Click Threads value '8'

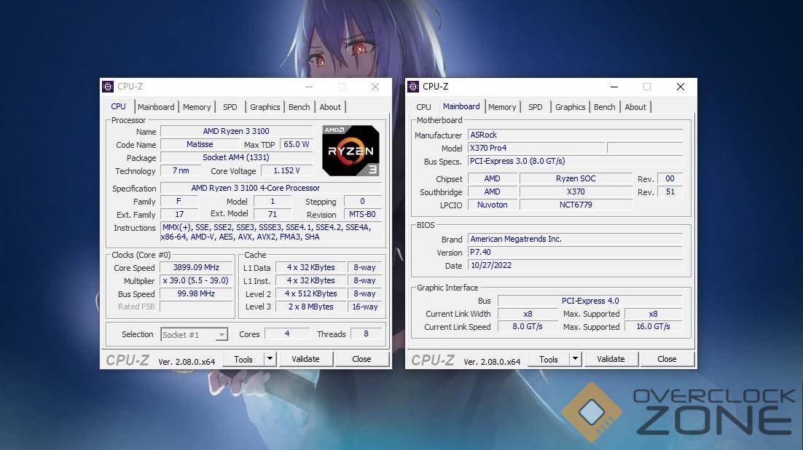[367, 333]
